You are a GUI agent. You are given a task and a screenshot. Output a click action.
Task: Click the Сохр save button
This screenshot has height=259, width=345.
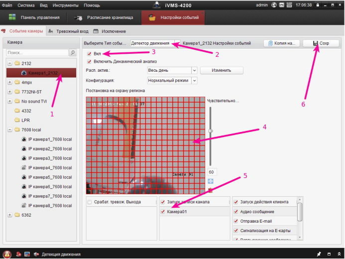[x=321, y=43]
